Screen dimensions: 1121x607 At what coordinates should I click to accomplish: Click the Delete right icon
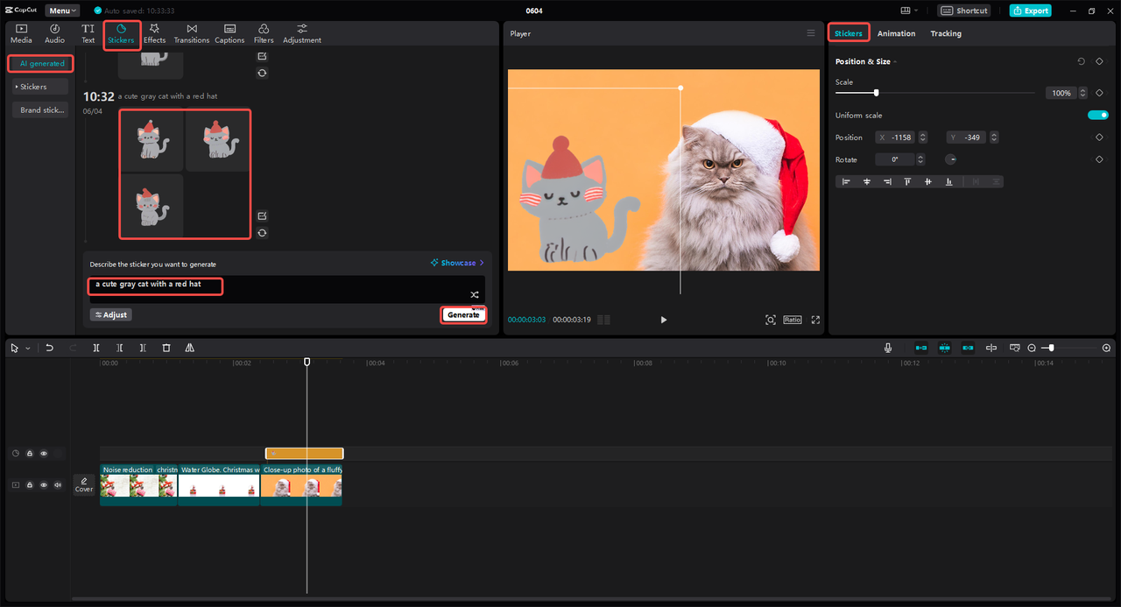tap(143, 348)
